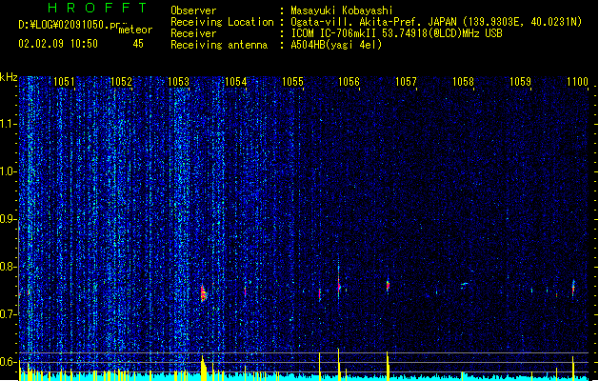Image resolution: width=599 pixels, height=381 pixels.
Task: Click the 0.6 frequency axis label
Action: [8, 362]
